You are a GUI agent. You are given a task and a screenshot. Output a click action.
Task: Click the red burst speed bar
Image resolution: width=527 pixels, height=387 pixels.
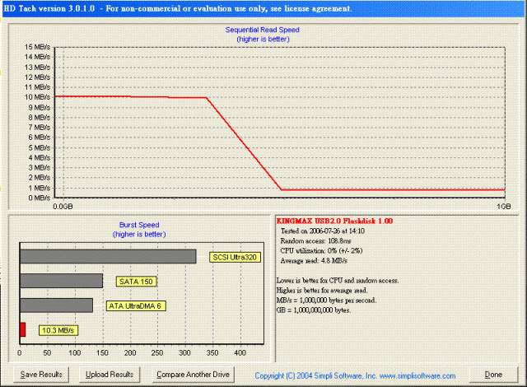(22, 329)
